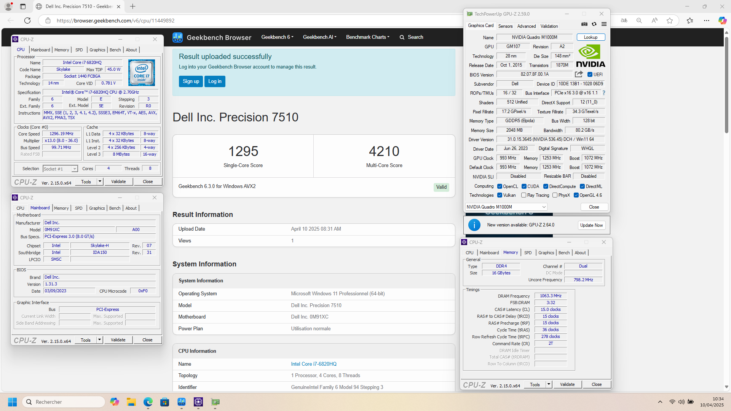Screen dimensions: 731x411
Task: Click the translate icon in address bar
Action: (x=624, y=21)
